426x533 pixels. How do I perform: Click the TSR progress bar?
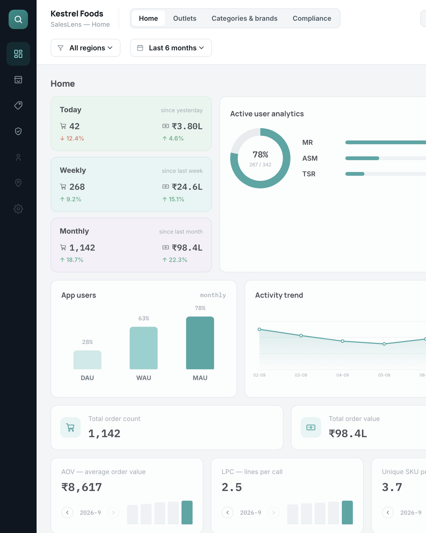(x=386, y=174)
